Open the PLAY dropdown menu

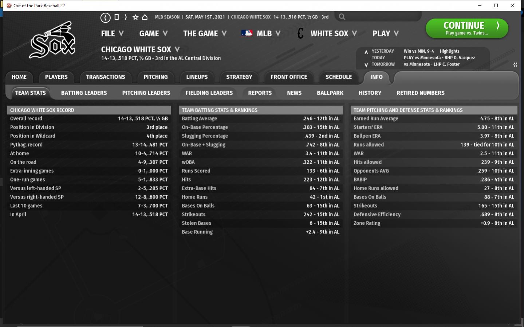click(x=385, y=33)
